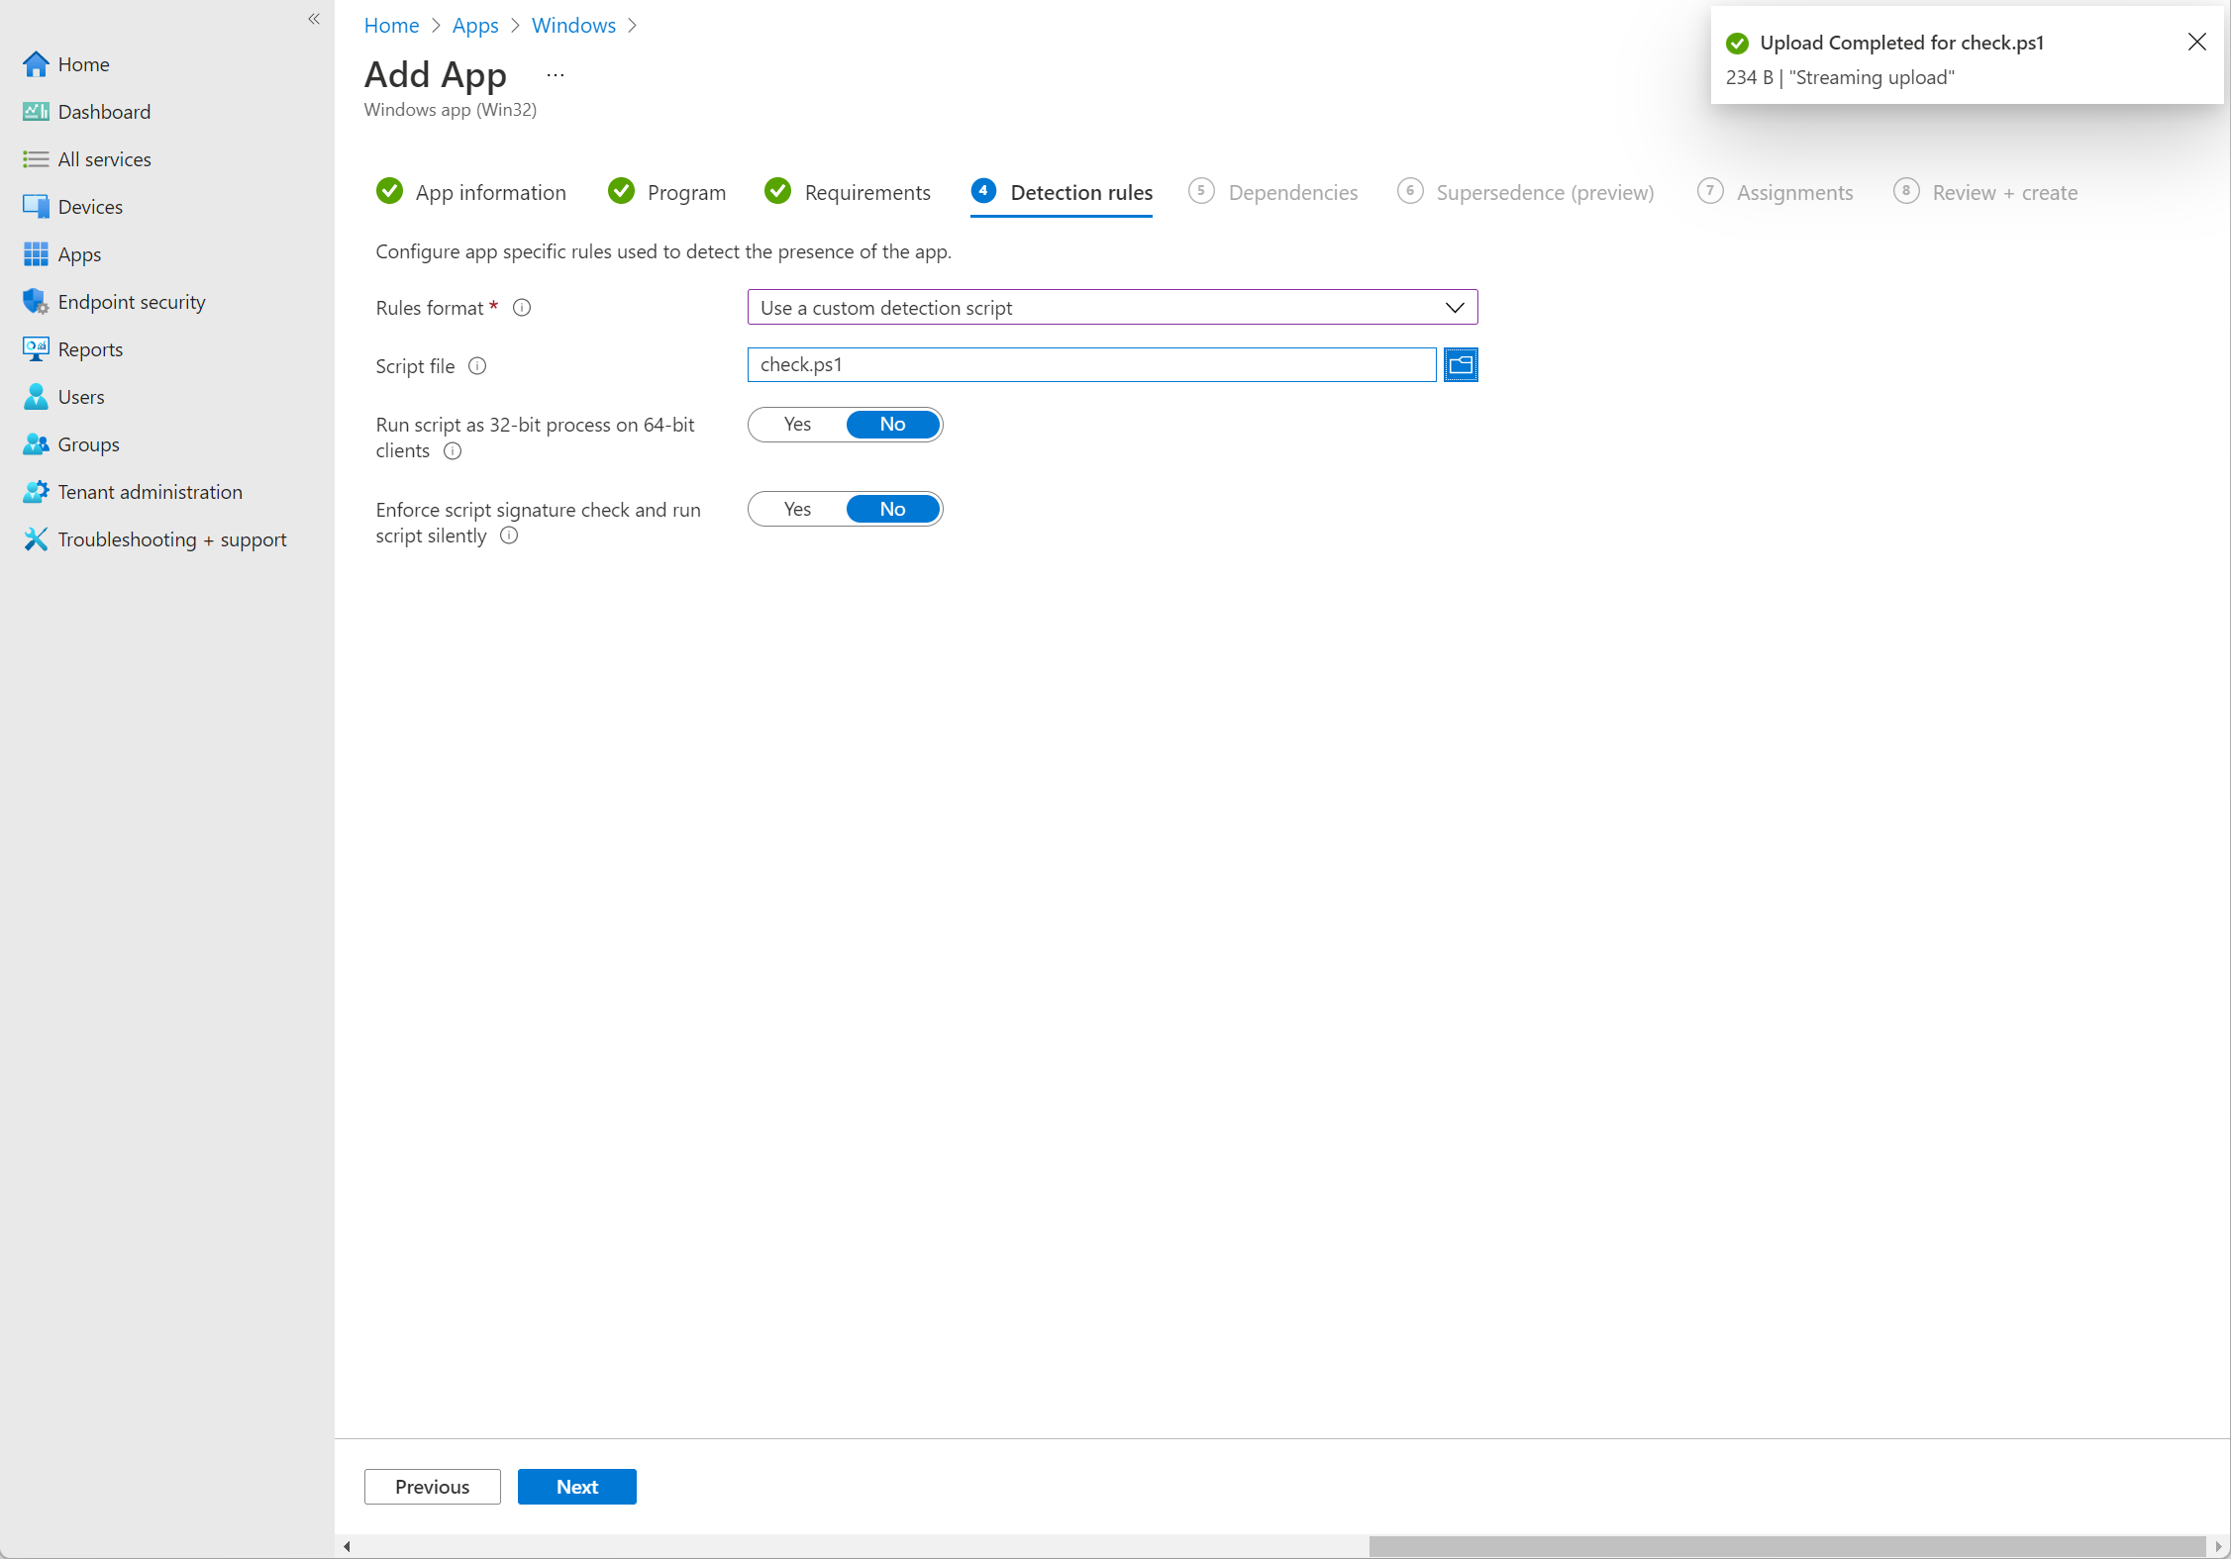The height and width of the screenshot is (1559, 2231).
Task: Show info tooltip for Script file
Action: pos(477,366)
